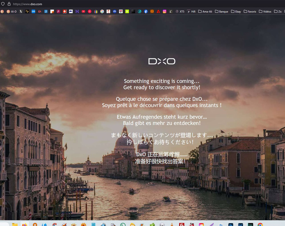Open the Instagram bookmark icon
Image resolution: width=285 pixels, height=226 pixels.
click(x=165, y=12)
